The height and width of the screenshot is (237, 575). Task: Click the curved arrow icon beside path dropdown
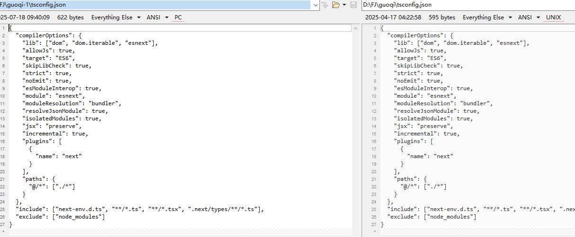click(x=325, y=5)
